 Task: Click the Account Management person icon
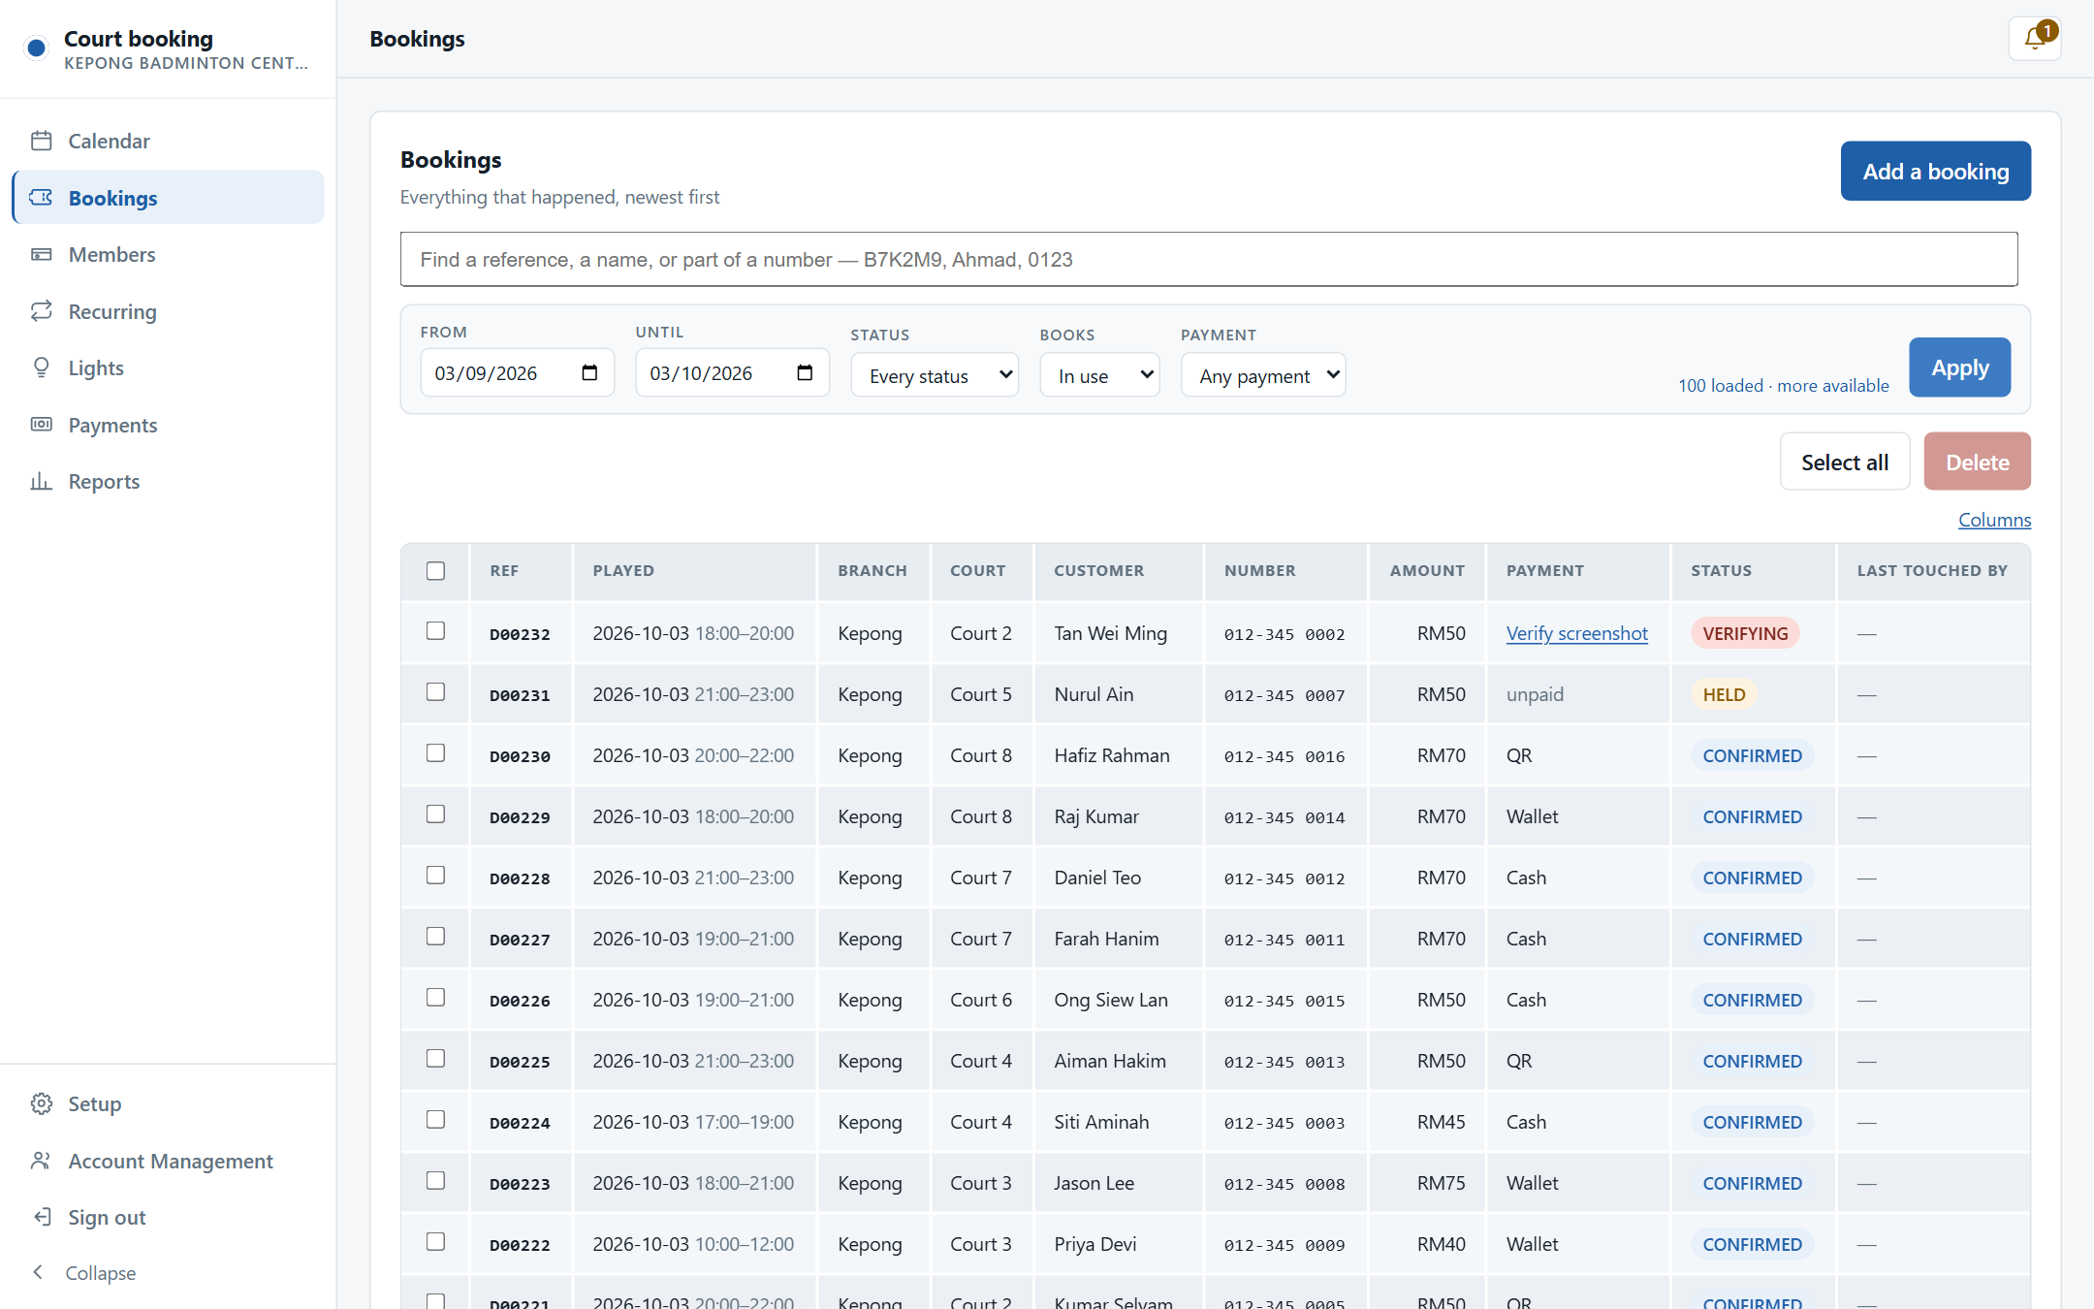pyautogui.click(x=41, y=1161)
